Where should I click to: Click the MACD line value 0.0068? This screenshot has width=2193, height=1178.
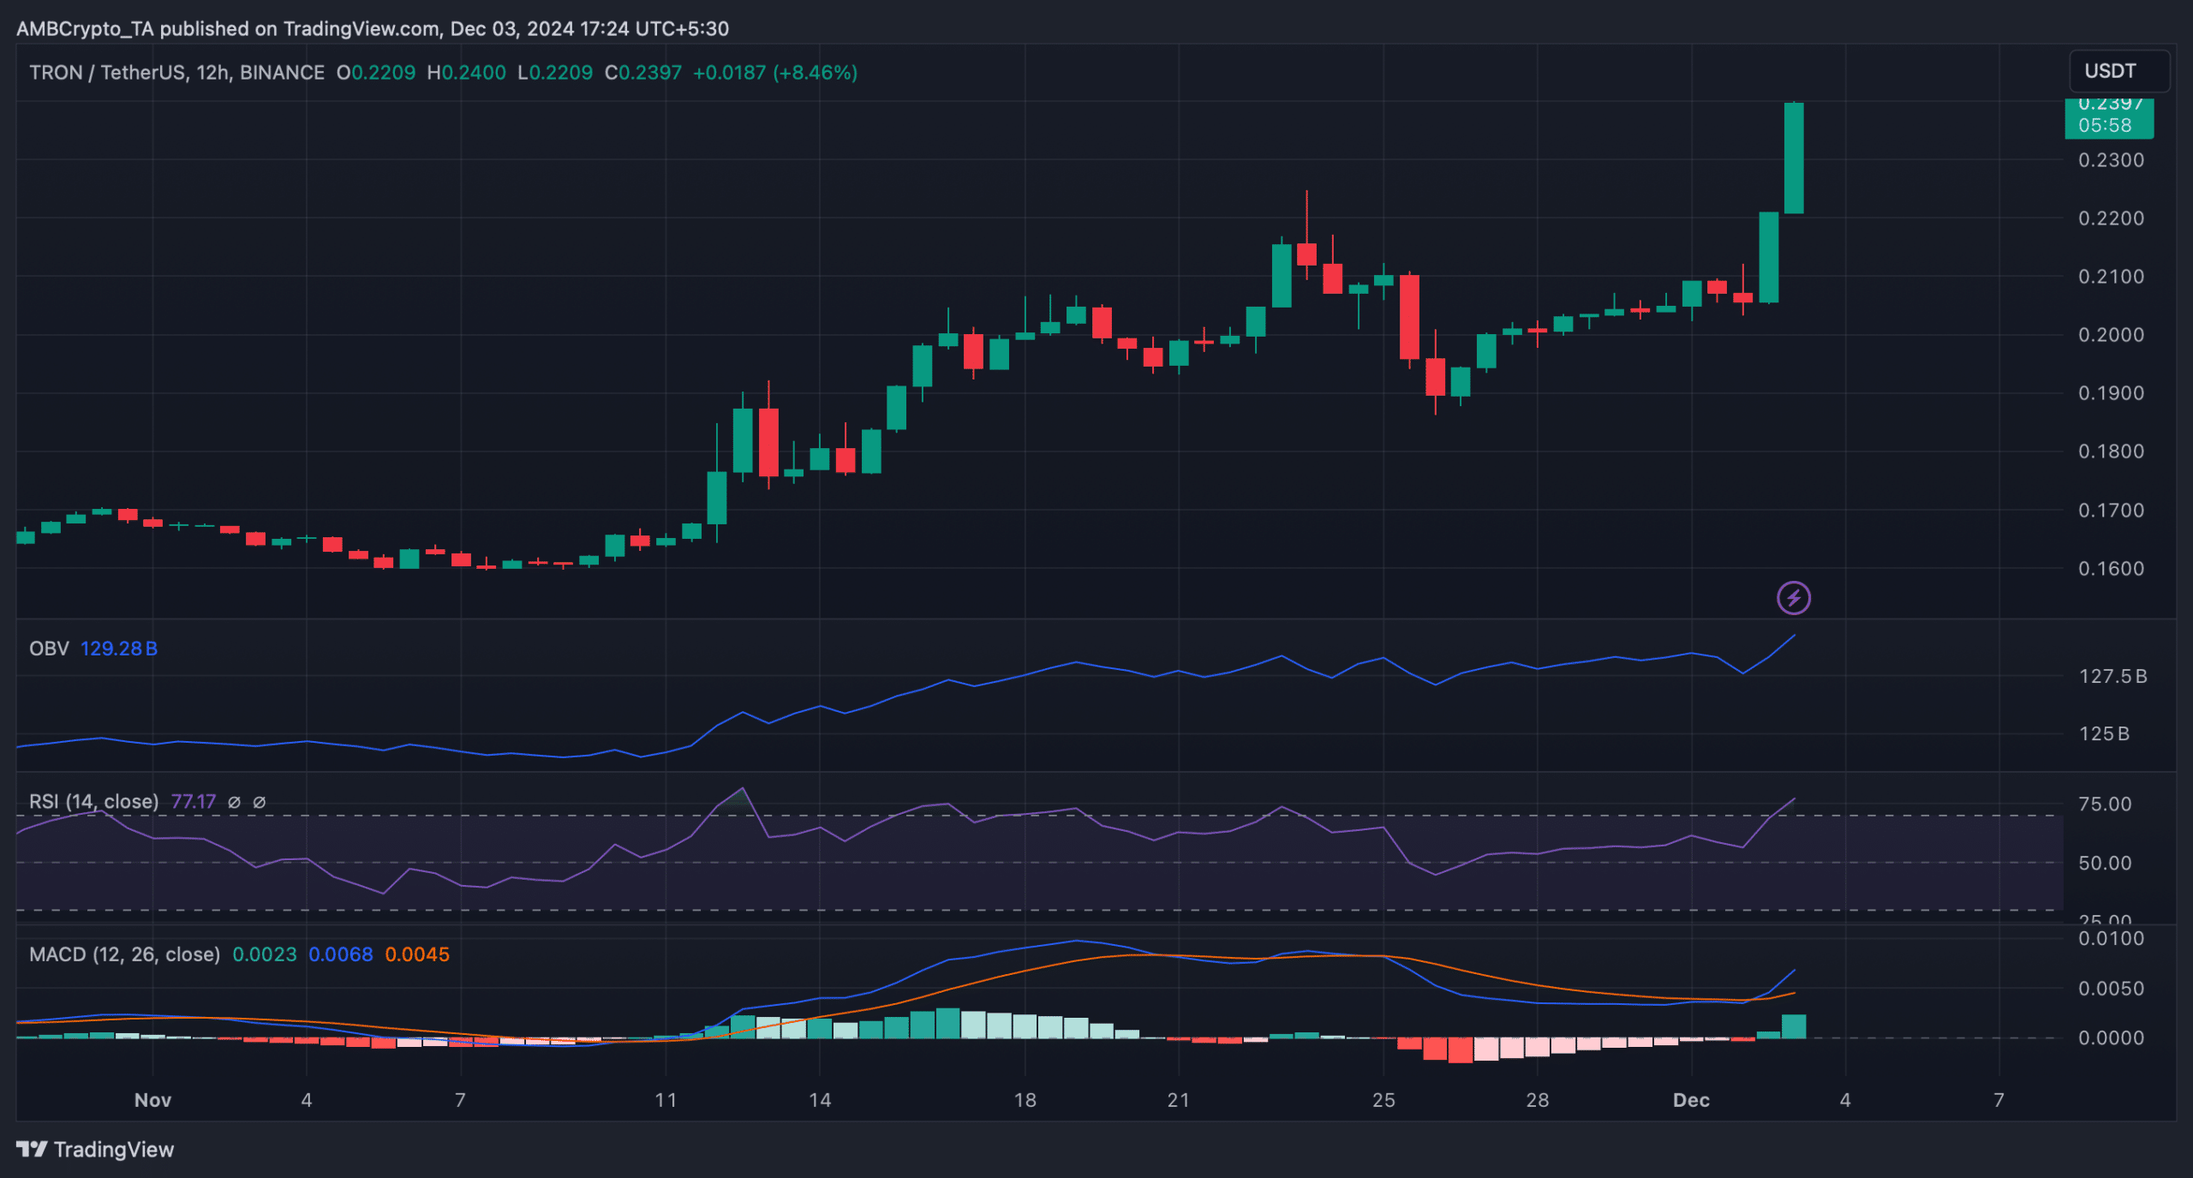[341, 954]
